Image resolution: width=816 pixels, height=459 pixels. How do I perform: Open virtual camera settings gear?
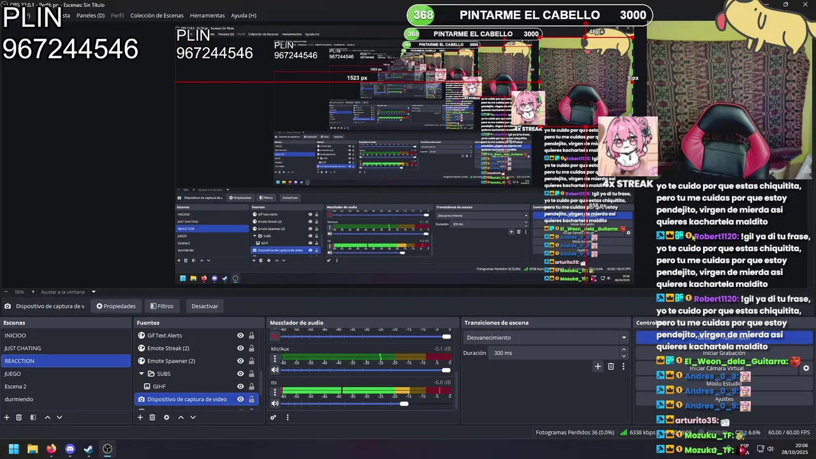[x=806, y=368]
